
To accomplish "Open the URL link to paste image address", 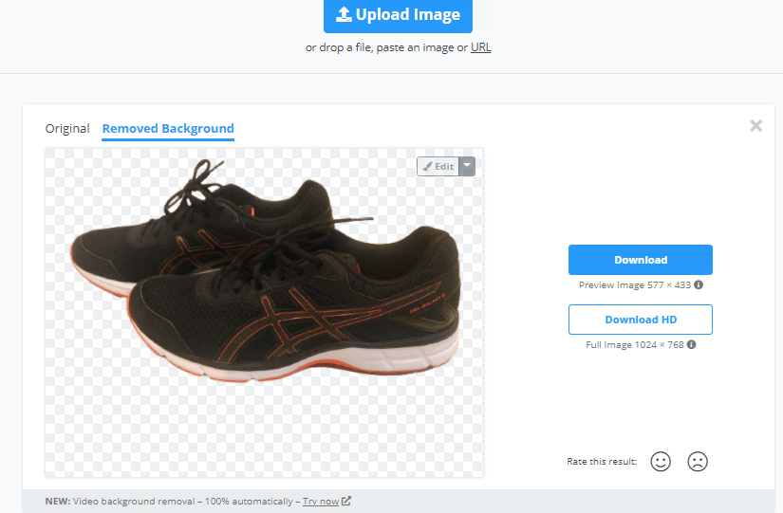I will [481, 47].
